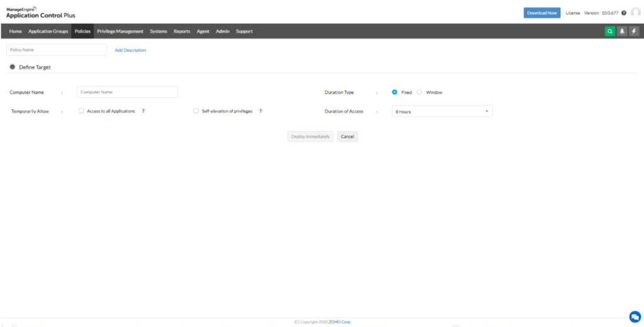This screenshot has width=644, height=327.
Task: Click the Temporarily Allow label
Action: point(30,111)
